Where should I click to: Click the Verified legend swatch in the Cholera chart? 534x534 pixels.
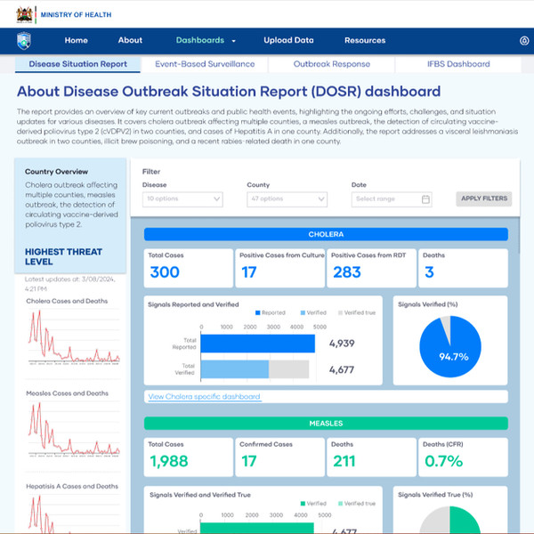tap(303, 312)
